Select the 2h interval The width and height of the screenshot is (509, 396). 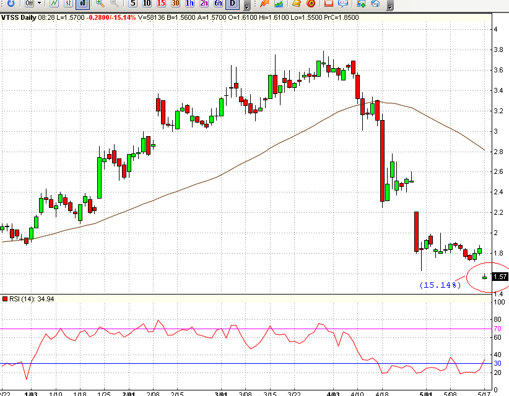pyautogui.click(x=204, y=4)
